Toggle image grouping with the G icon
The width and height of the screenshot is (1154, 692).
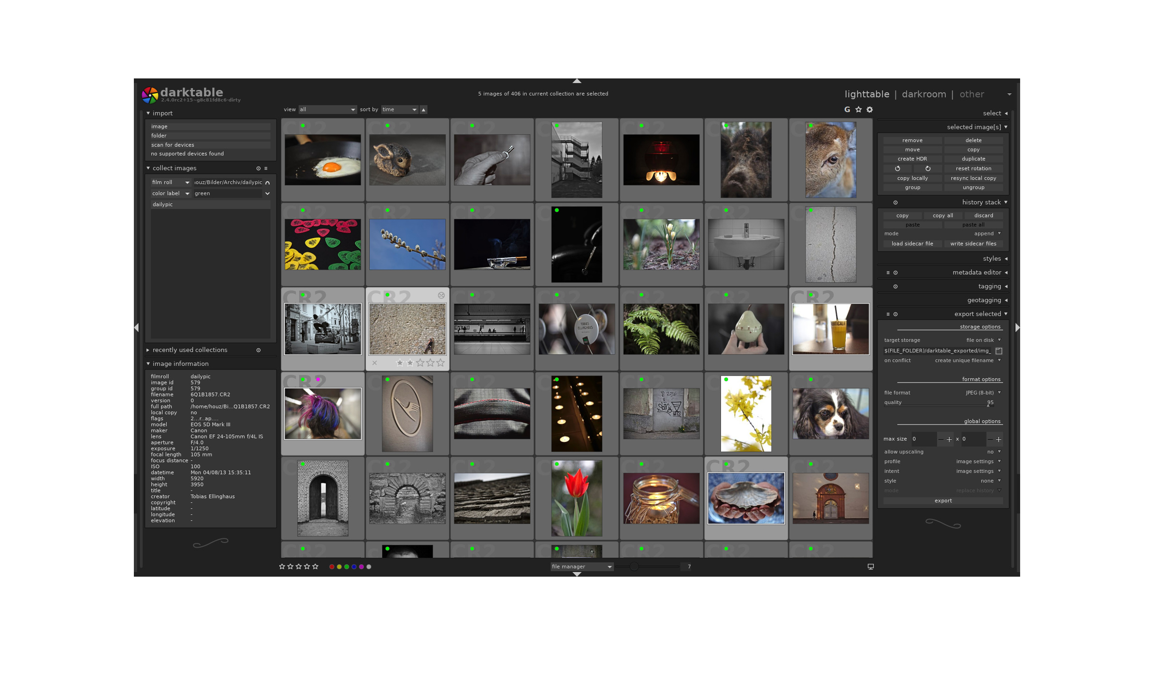pos(847,110)
